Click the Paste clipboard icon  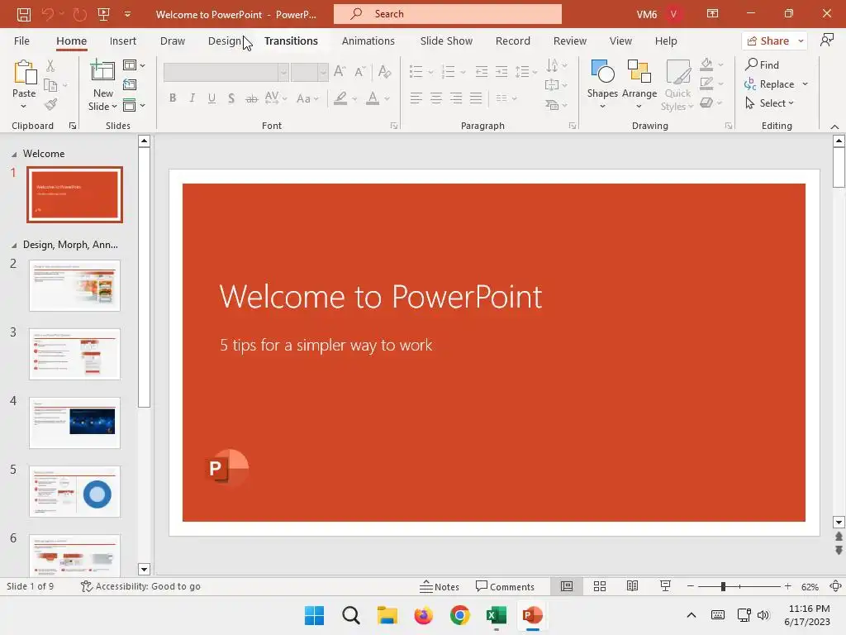tap(24, 73)
